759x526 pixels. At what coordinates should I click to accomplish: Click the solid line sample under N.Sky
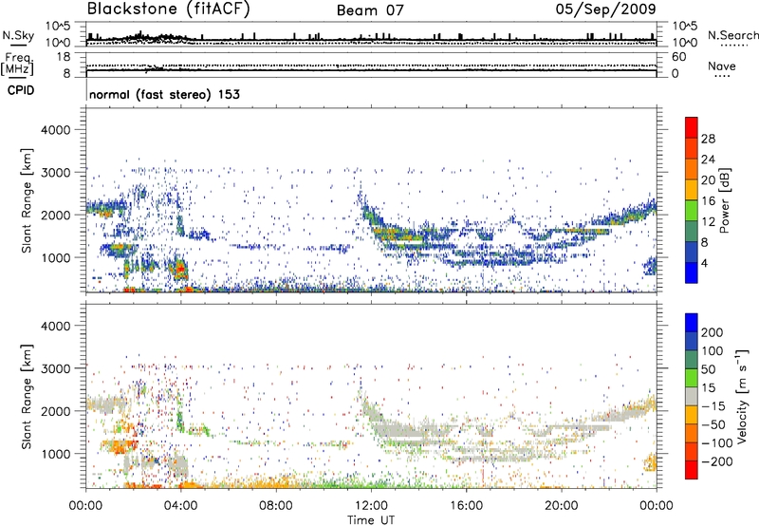tap(18, 45)
